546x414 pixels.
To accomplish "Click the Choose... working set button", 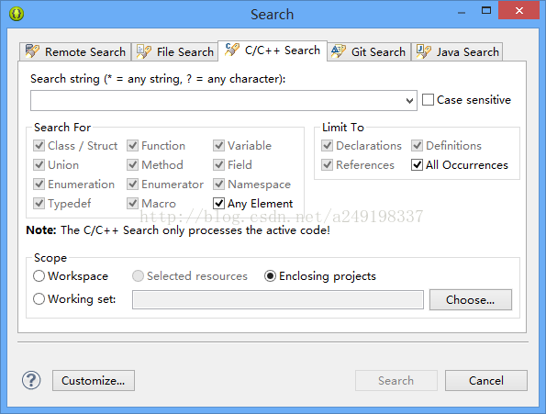I will pyautogui.click(x=471, y=299).
